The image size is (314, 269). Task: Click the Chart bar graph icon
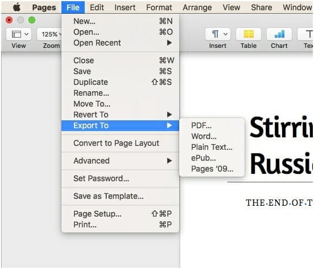point(279,34)
